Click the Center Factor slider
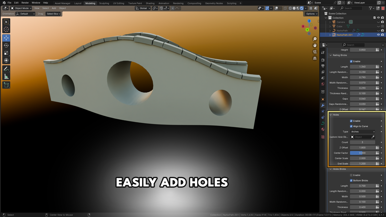 pyautogui.click(x=362, y=153)
